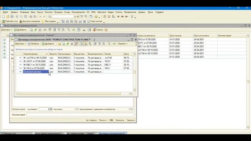The width and height of the screenshot is (251, 141).
Task: Click Copy icon in Договоры контрагентов toolbar
Action: [x=64, y=44]
